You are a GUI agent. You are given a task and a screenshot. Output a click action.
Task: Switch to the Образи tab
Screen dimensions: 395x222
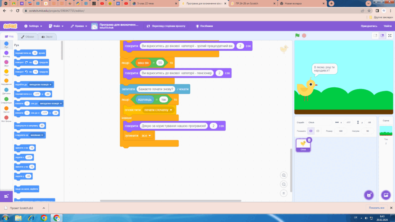coord(27,37)
